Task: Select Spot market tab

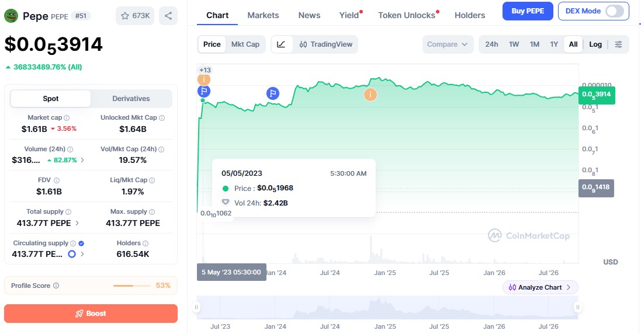Action: [51, 99]
